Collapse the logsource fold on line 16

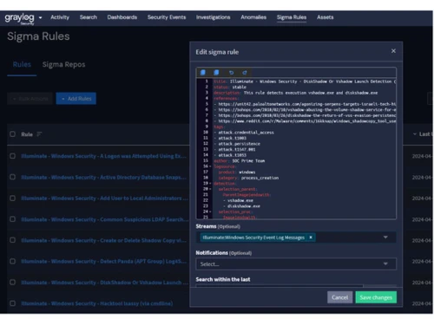tap(210, 166)
